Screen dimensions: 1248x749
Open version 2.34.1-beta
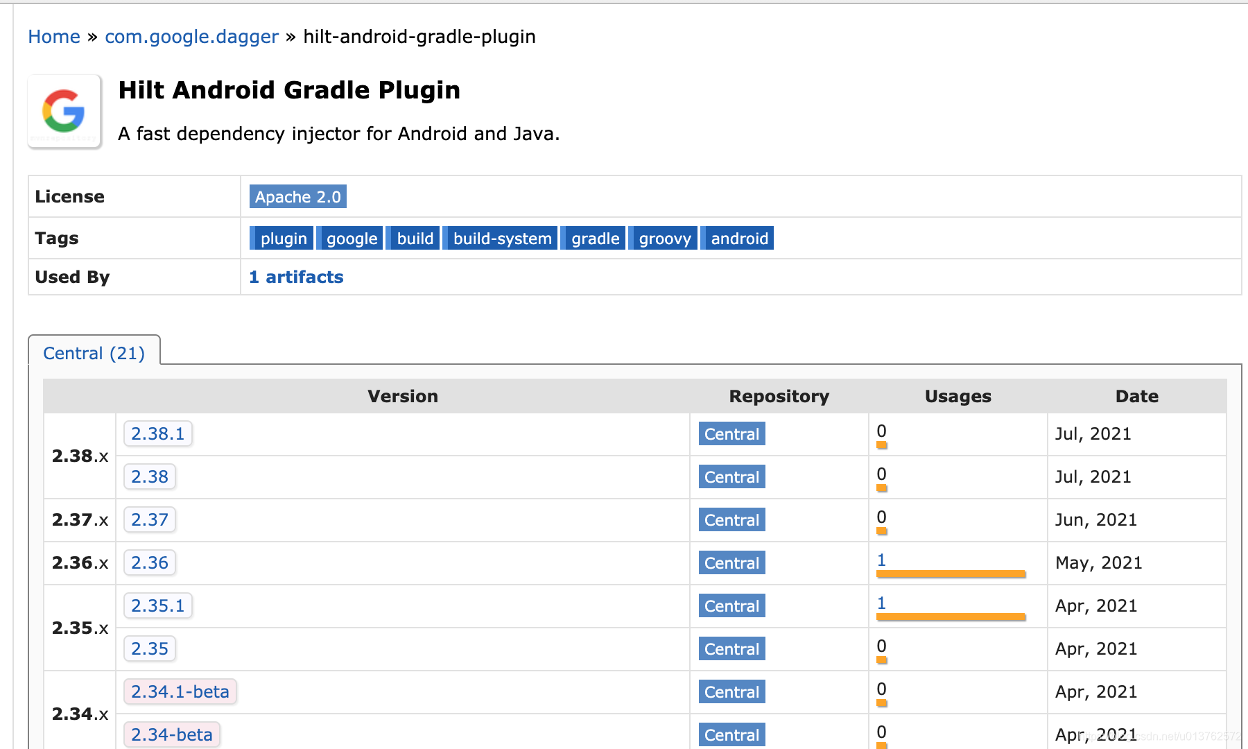(x=180, y=692)
